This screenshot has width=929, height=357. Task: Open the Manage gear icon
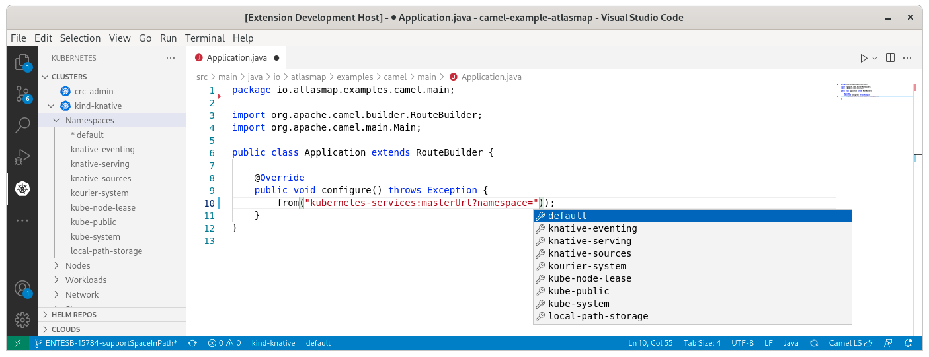pos(22,320)
